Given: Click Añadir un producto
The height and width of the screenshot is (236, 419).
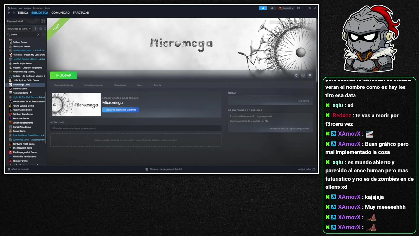Looking at the screenshot, I should tap(18, 169).
